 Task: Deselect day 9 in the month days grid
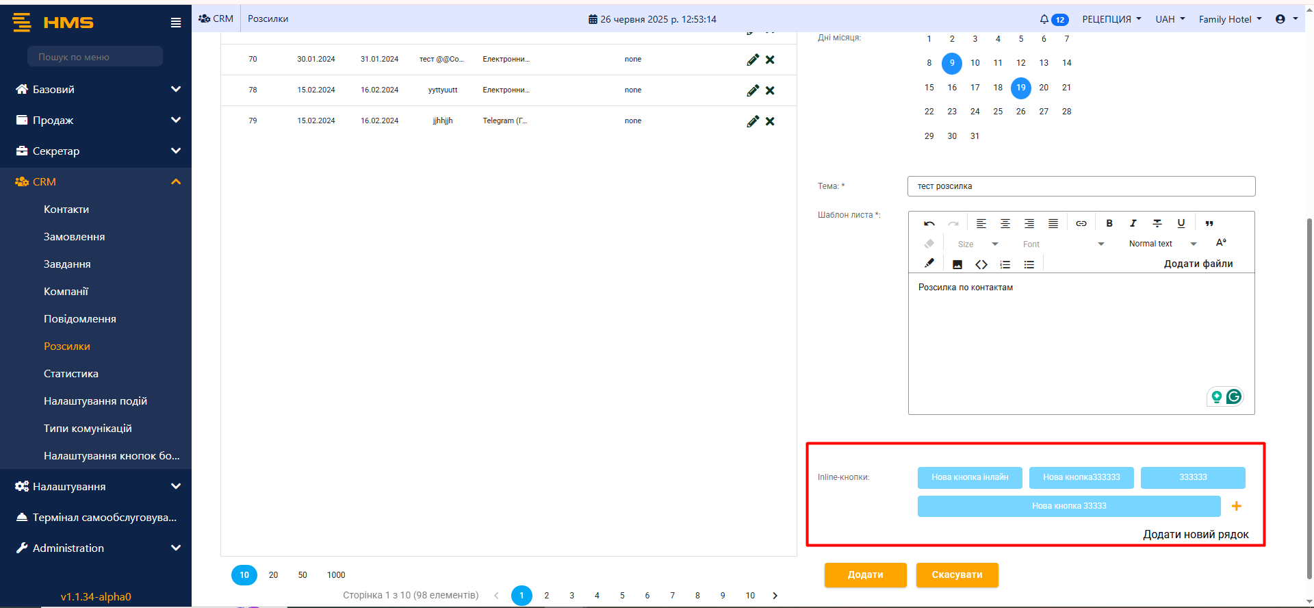tap(951, 63)
